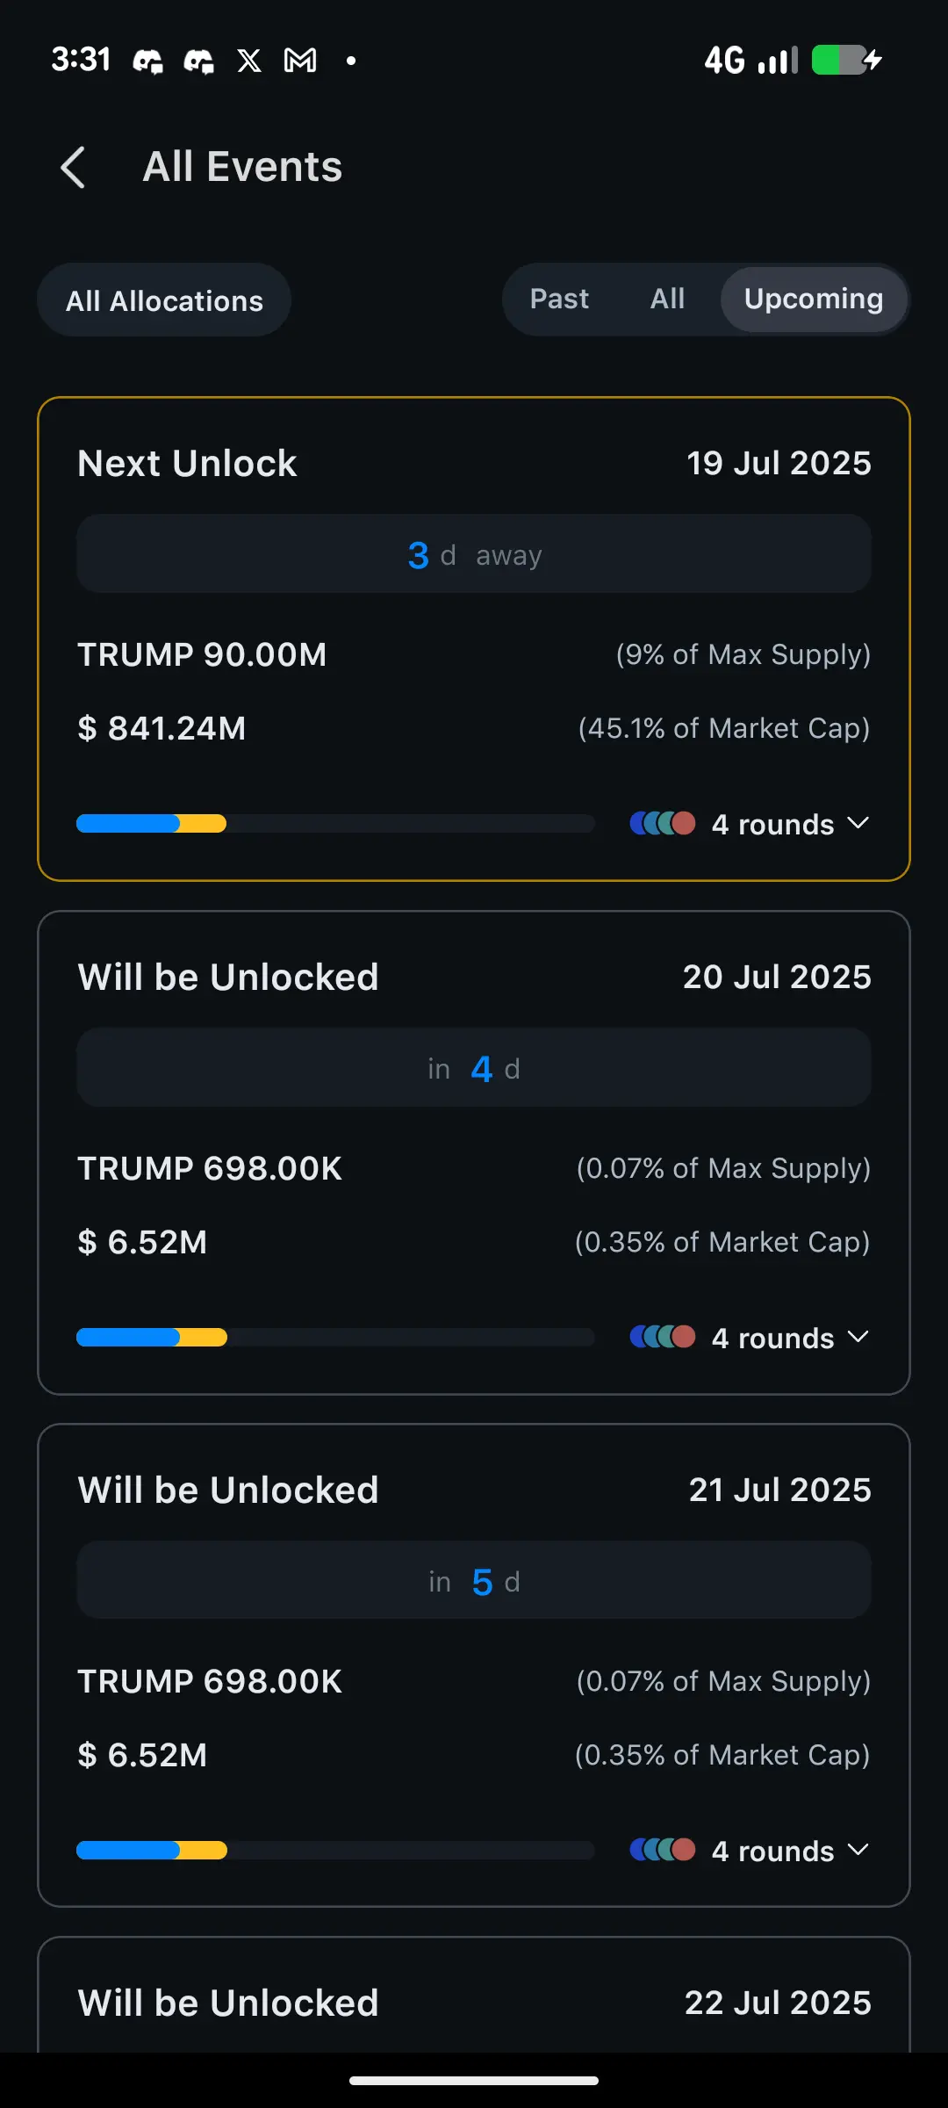Switch filter to All events
The height and width of the screenshot is (2108, 948).
[667, 300]
